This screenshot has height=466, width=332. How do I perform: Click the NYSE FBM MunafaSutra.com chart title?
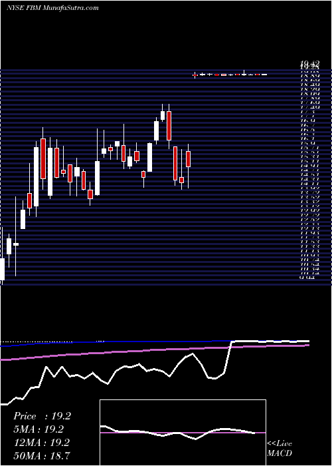(52, 8)
